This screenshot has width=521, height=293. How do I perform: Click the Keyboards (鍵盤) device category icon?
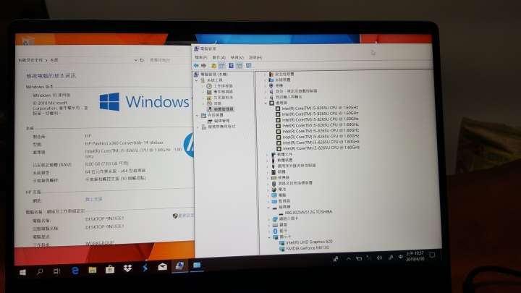275,225
